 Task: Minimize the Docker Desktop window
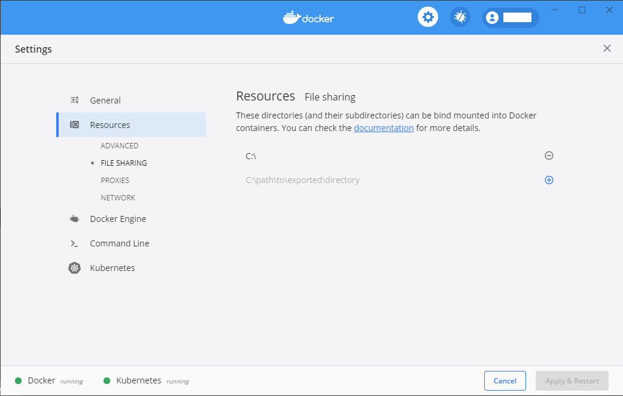click(x=555, y=10)
